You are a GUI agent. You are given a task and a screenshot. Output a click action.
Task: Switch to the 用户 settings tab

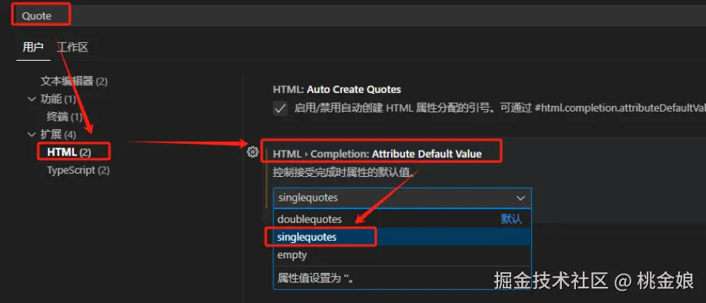[x=33, y=47]
